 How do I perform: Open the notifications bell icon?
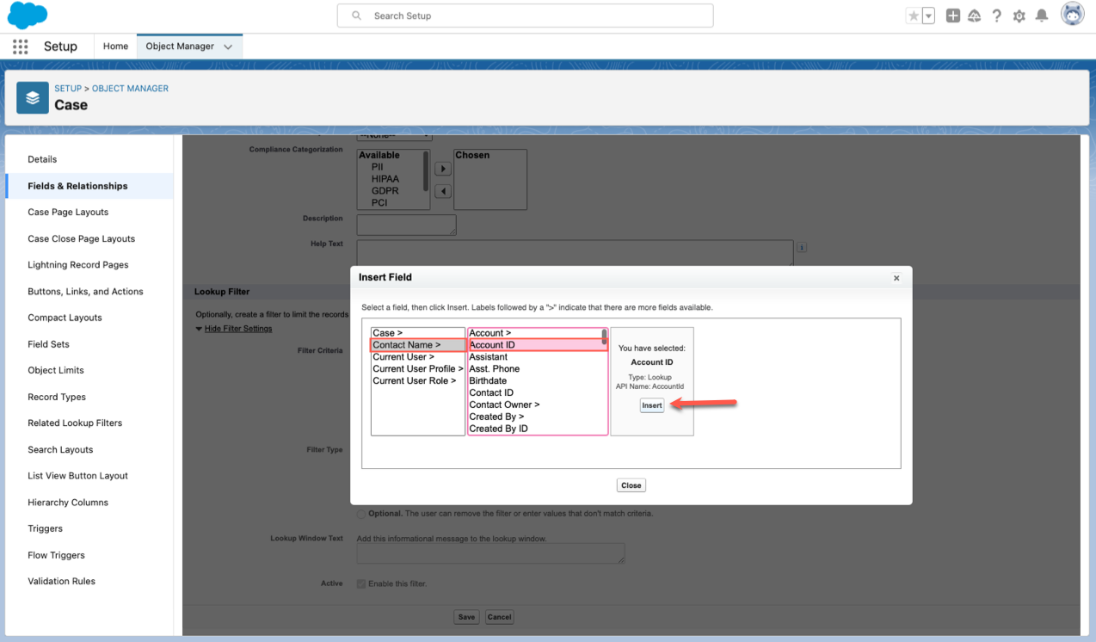tap(1041, 15)
